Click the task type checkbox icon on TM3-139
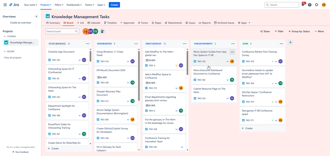330x156 pixels. click(x=98, y=62)
